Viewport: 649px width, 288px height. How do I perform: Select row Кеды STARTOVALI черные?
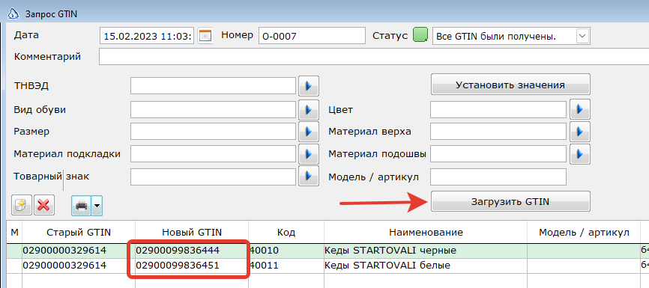pos(327,251)
